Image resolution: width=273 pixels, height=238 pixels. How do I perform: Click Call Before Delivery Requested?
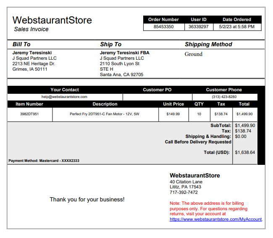(x=198, y=142)
